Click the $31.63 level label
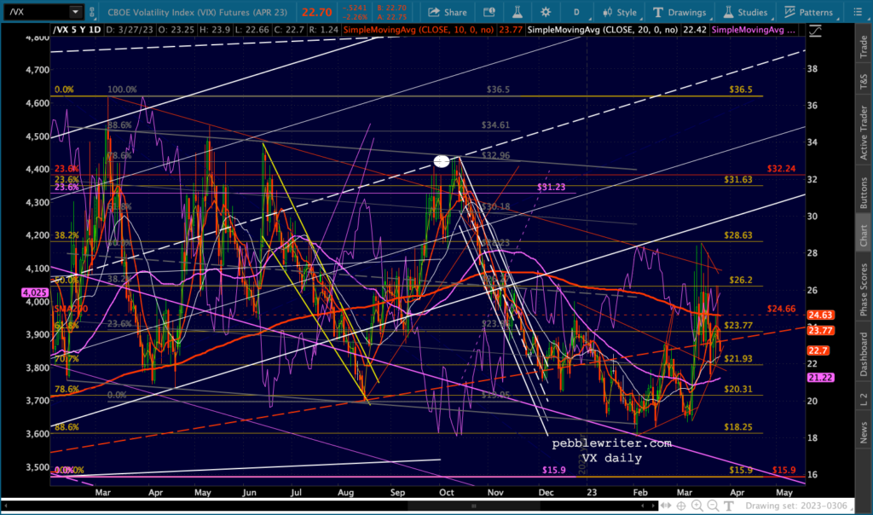873x515 pixels. pos(737,179)
